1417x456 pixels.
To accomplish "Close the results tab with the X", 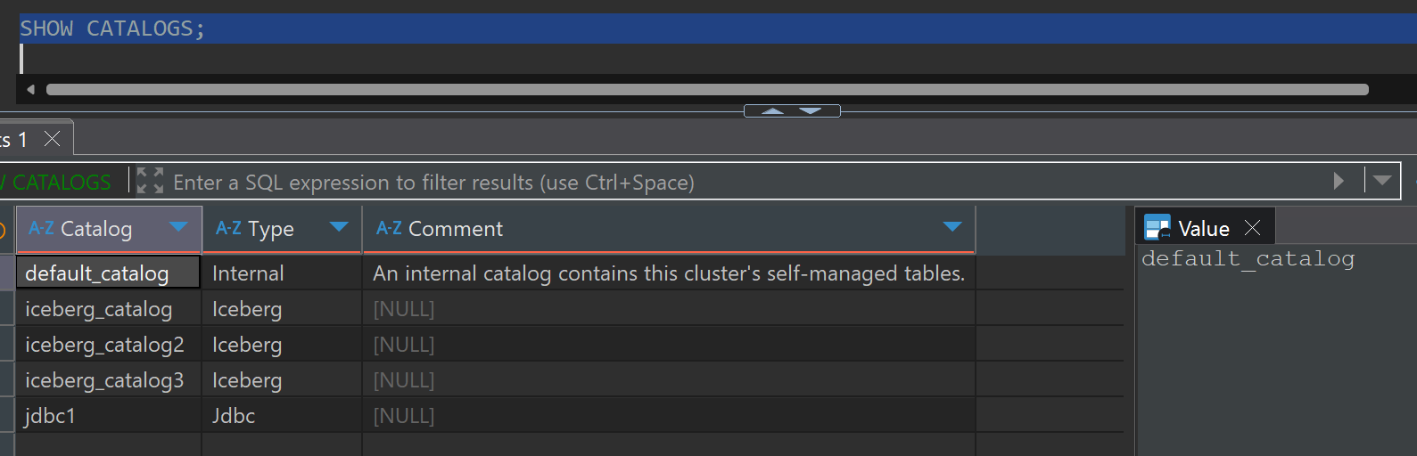I will [53, 139].
